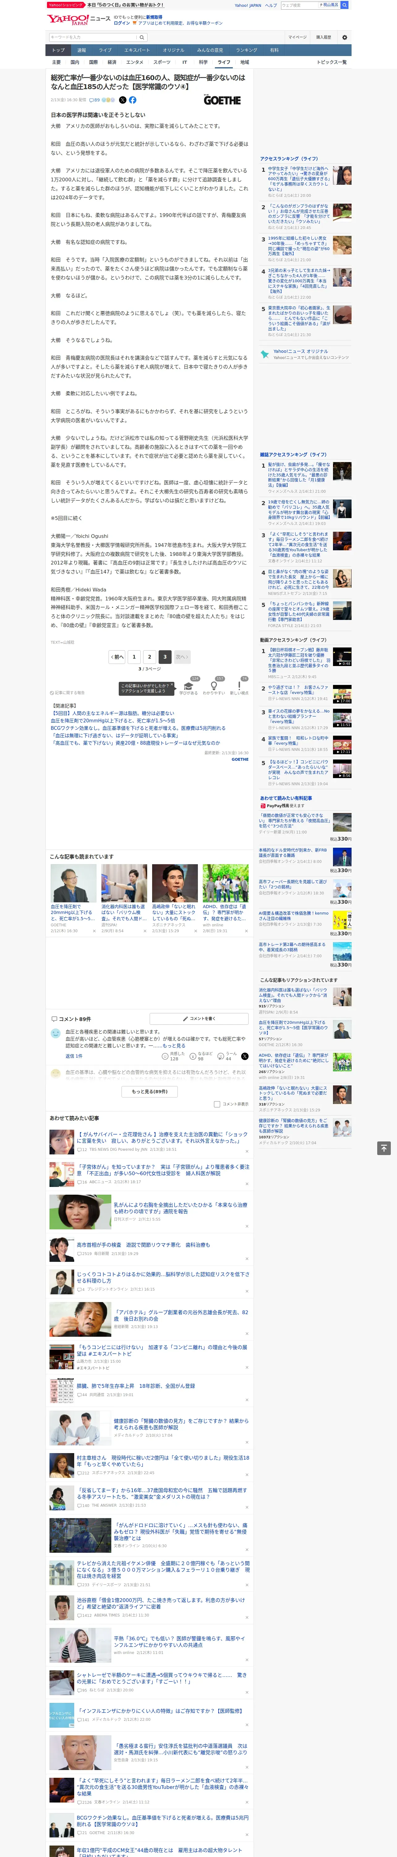This screenshot has height=1857, width=397.
Task: Dismiss 血圧を降圧剤で recommended card
Action: [x=94, y=931]
